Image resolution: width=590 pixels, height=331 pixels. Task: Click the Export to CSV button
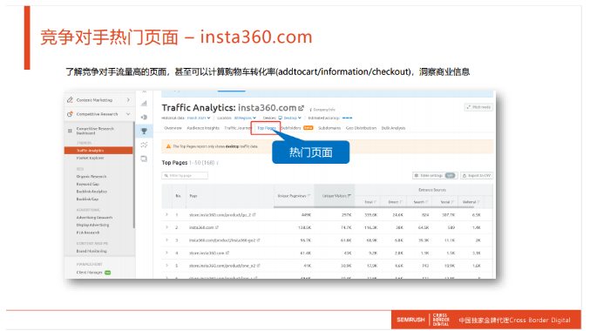[x=477, y=176]
